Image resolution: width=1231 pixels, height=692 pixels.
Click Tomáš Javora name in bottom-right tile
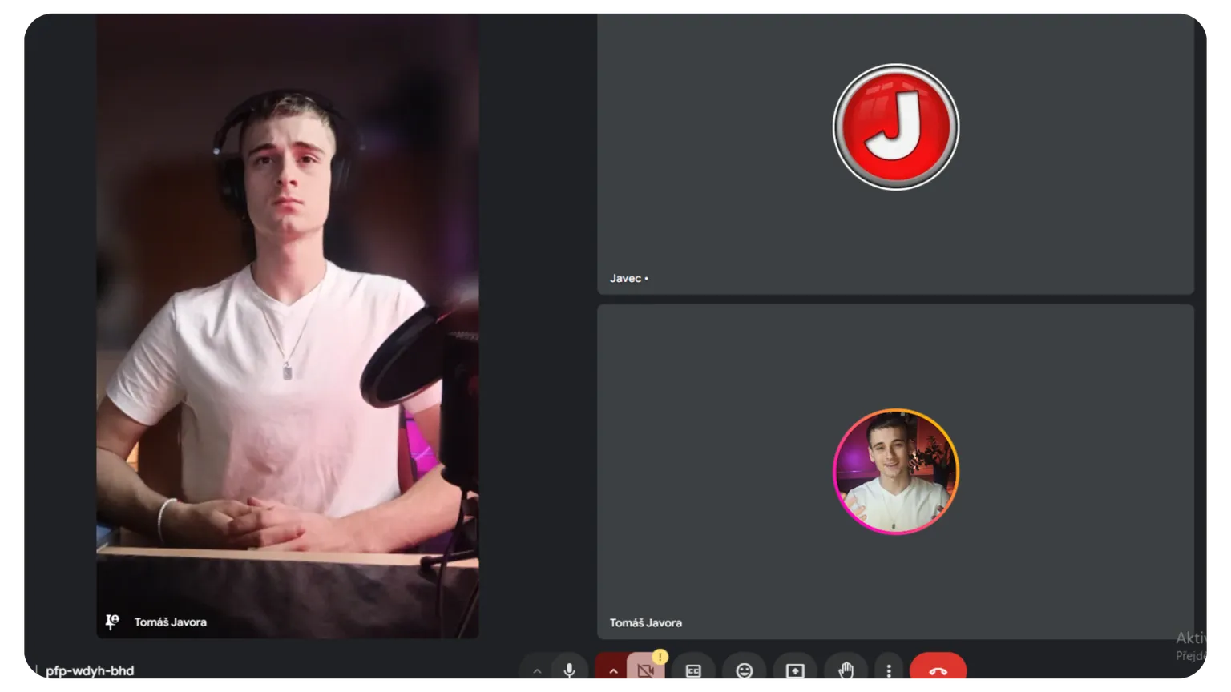[645, 622]
